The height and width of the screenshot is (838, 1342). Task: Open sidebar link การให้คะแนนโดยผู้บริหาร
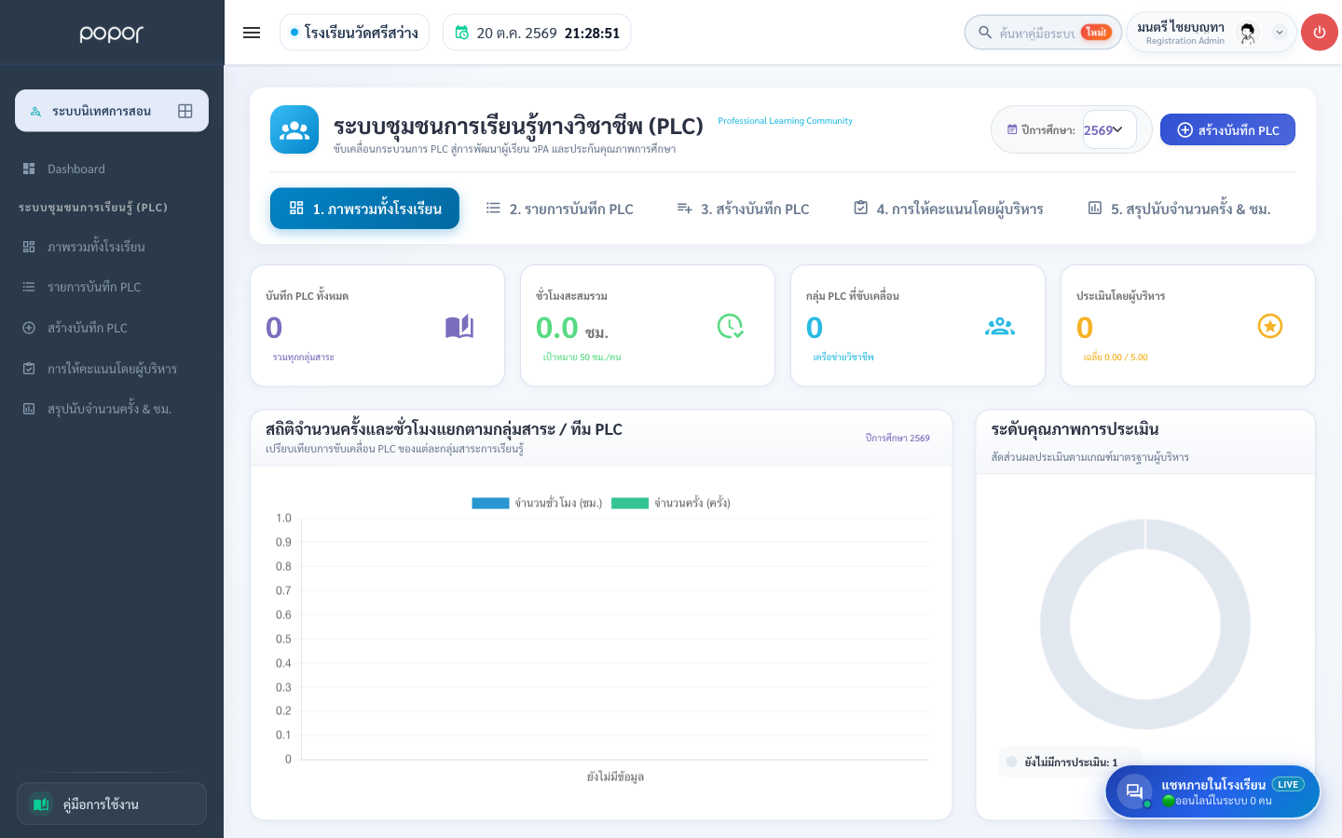coord(112,369)
